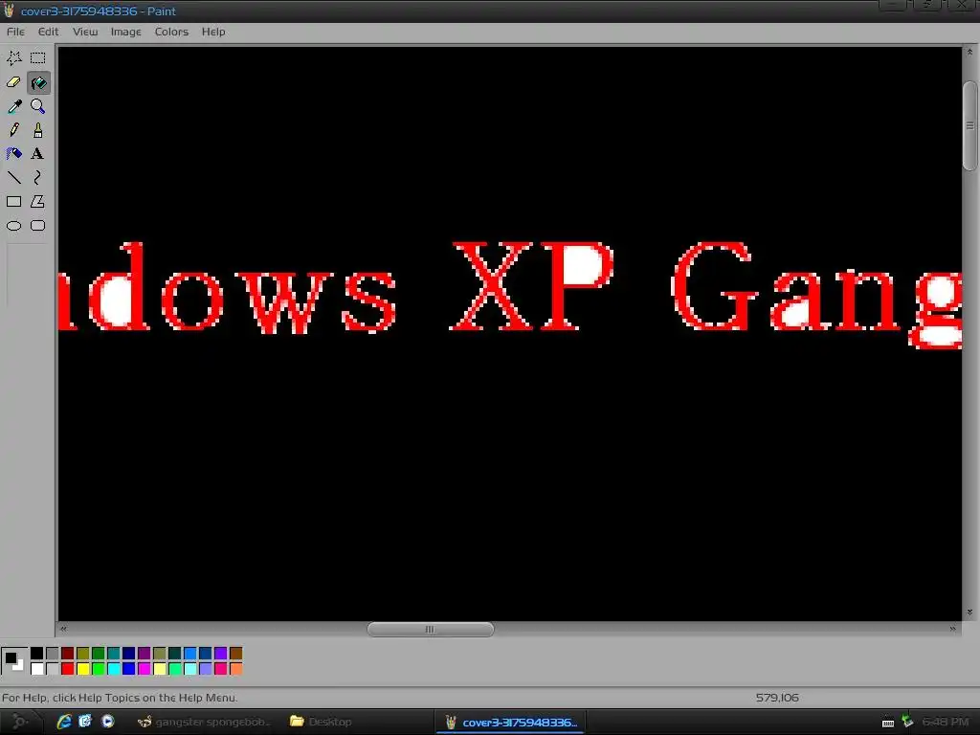
Task: Select the Free-Form Select tool
Action: coord(13,58)
